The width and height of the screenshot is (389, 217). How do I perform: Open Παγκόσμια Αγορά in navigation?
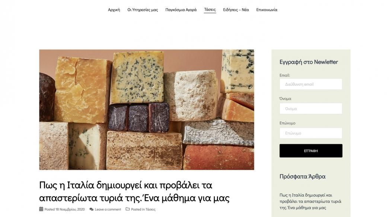(x=181, y=10)
